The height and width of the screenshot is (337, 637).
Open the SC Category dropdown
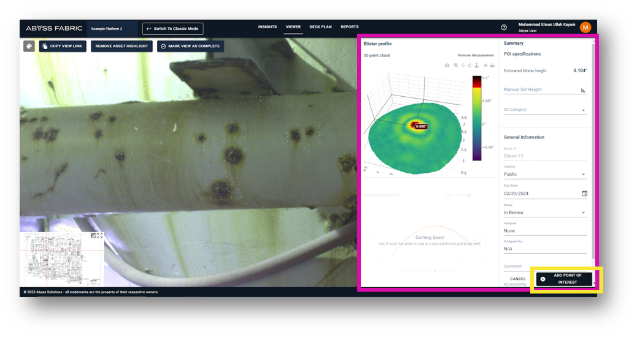pyautogui.click(x=544, y=110)
